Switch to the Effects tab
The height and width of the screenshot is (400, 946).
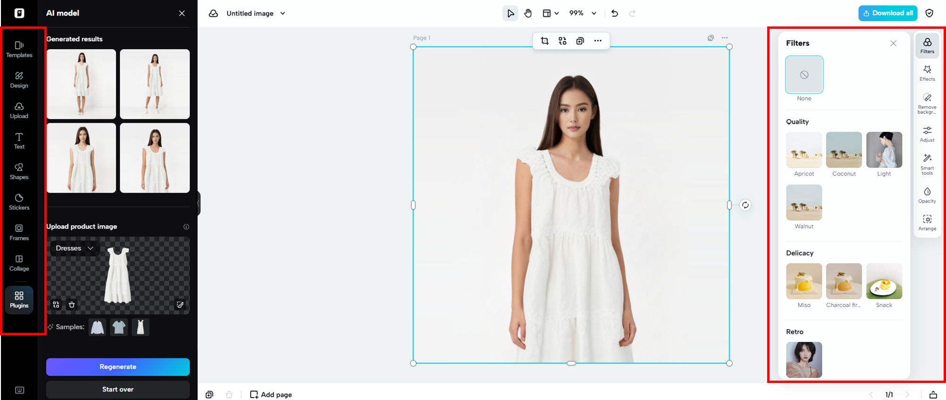point(927,73)
